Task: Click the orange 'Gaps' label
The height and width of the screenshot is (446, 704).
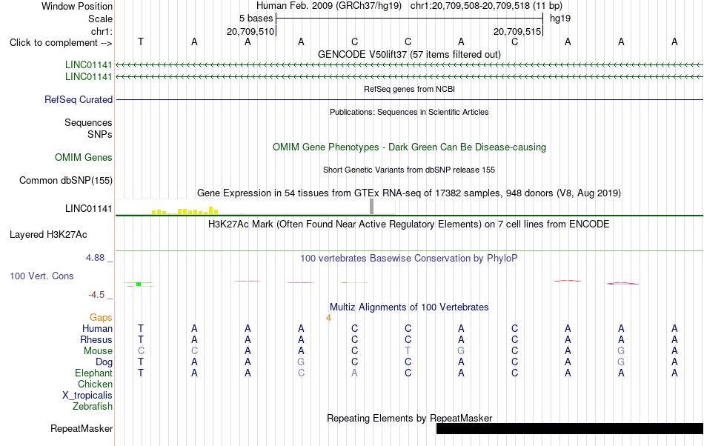Action: [101, 317]
